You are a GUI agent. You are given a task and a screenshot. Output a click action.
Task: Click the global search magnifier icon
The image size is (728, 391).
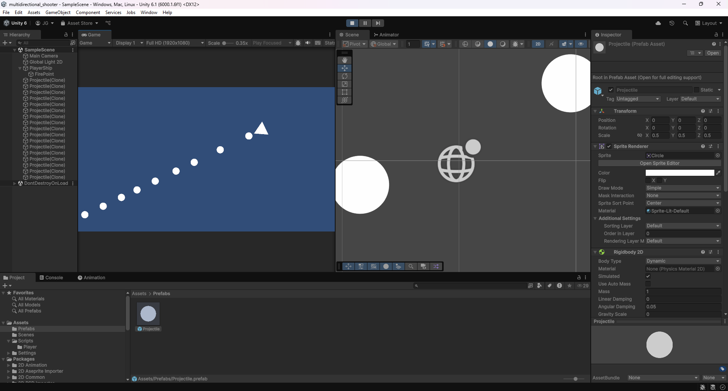[x=685, y=23]
